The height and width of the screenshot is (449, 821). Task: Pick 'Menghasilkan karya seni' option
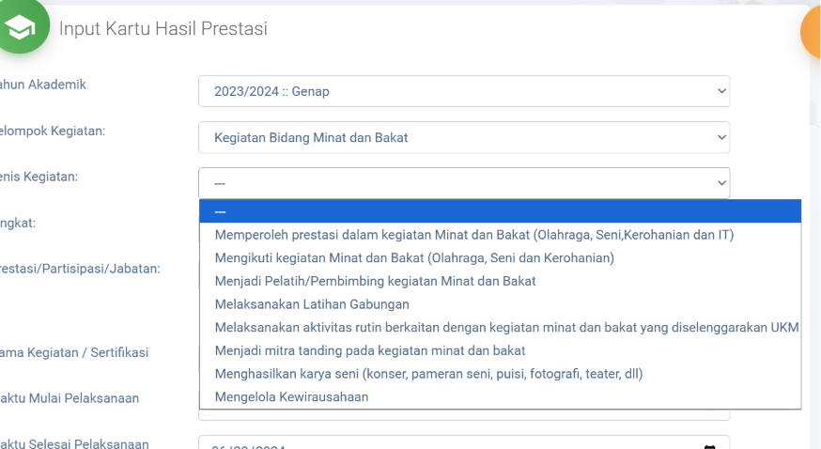click(x=500, y=374)
